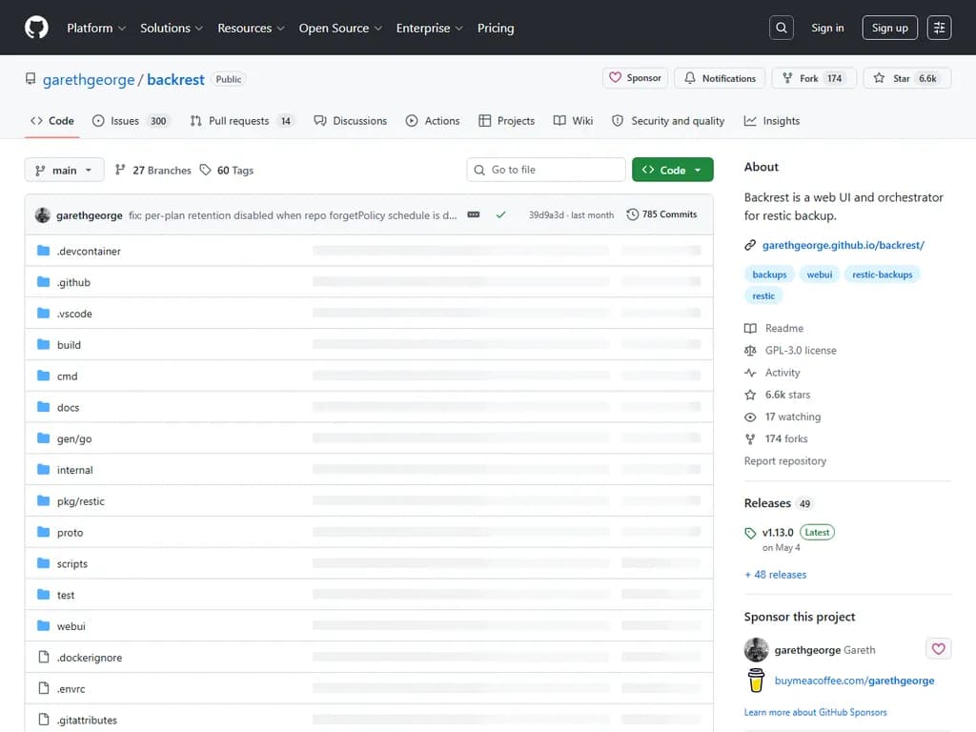
Task: Click the repository icon beside garethgeorge
Action: tap(30, 79)
